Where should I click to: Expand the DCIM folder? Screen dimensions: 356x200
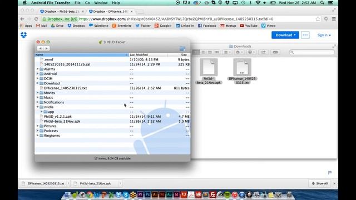(37, 78)
